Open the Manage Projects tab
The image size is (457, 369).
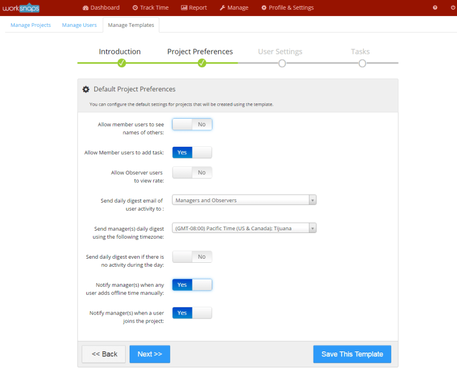click(x=30, y=25)
